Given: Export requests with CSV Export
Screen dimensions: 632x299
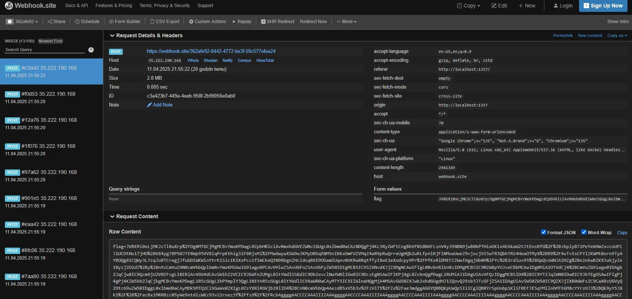Looking at the screenshot, I should click(165, 22).
